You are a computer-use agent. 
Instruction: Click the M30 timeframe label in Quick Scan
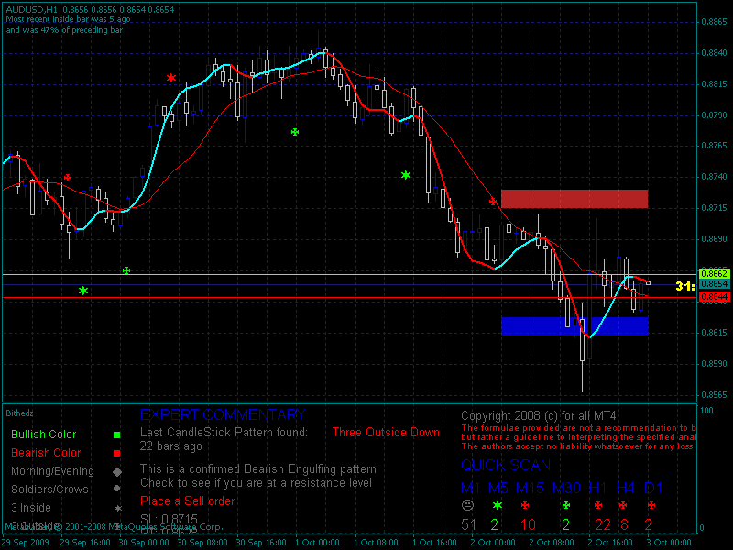(x=566, y=489)
